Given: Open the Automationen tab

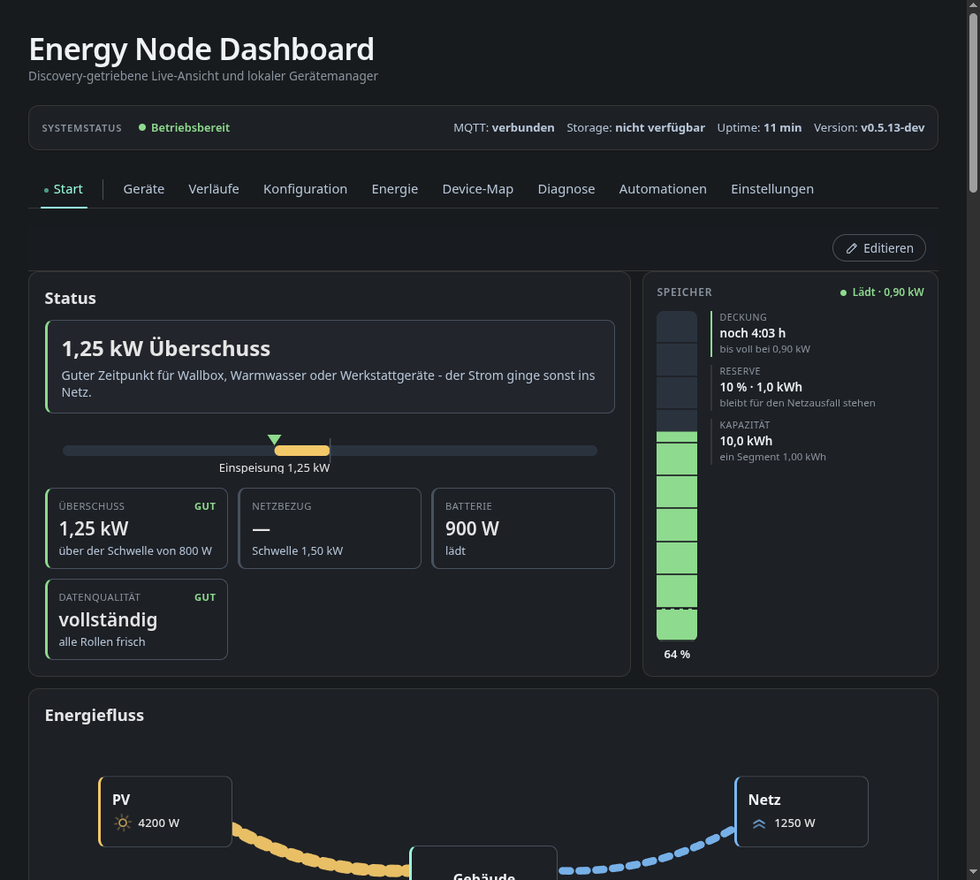Looking at the screenshot, I should (663, 189).
